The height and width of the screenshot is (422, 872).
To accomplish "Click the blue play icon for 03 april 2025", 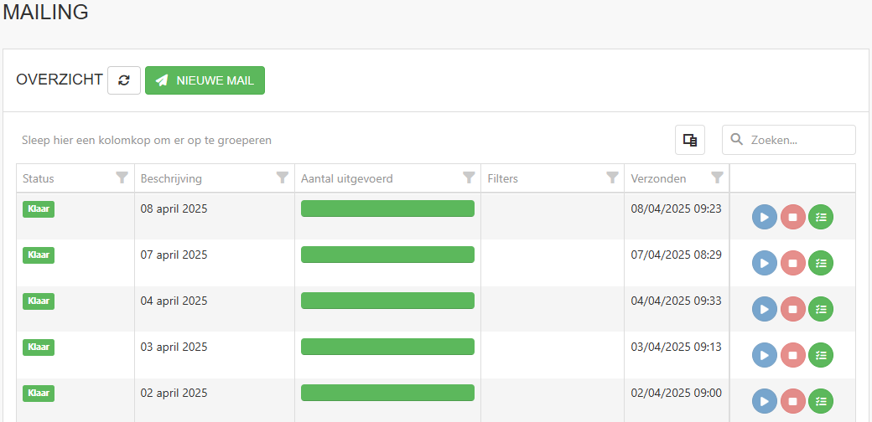I will pyautogui.click(x=765, y=355).
